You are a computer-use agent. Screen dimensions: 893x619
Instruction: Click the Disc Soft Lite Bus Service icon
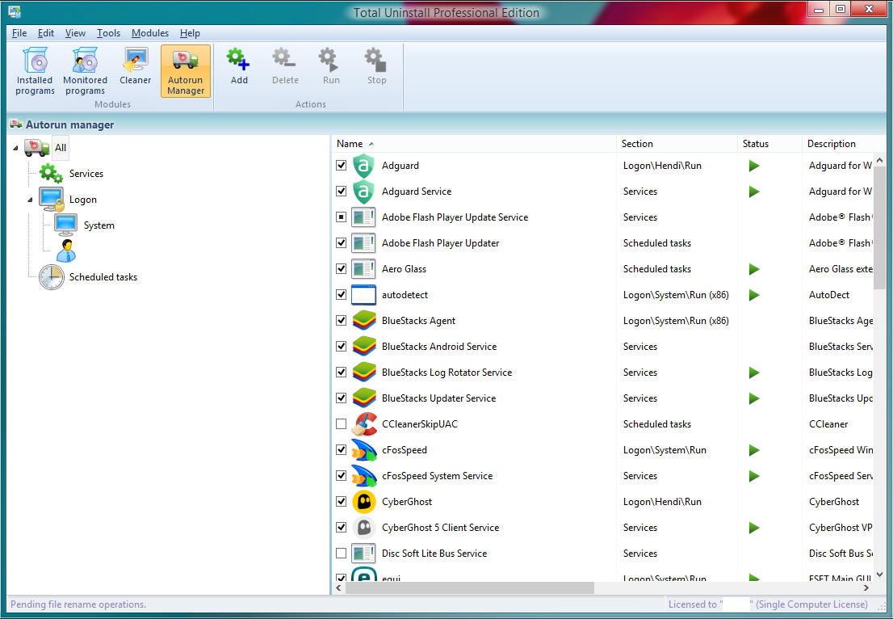363,554
